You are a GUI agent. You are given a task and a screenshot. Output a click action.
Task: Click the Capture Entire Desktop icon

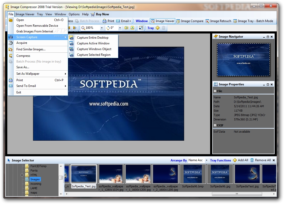pos(72,38)
